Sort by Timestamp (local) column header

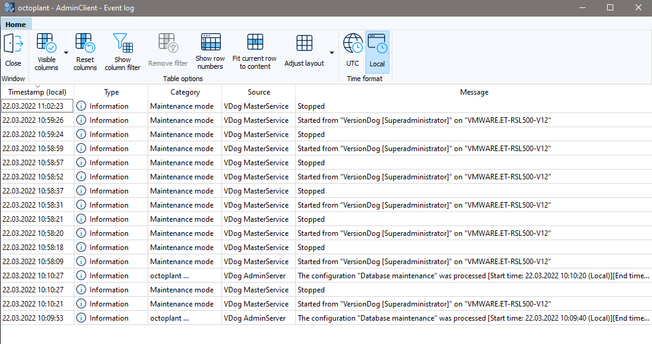tap(37, 92)
